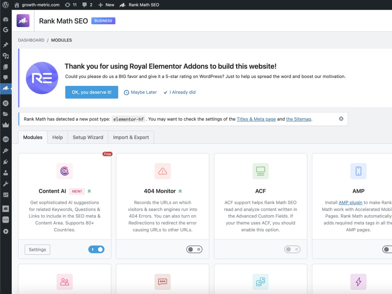Click the BUSINESS plan badge

tap(103, 21)
